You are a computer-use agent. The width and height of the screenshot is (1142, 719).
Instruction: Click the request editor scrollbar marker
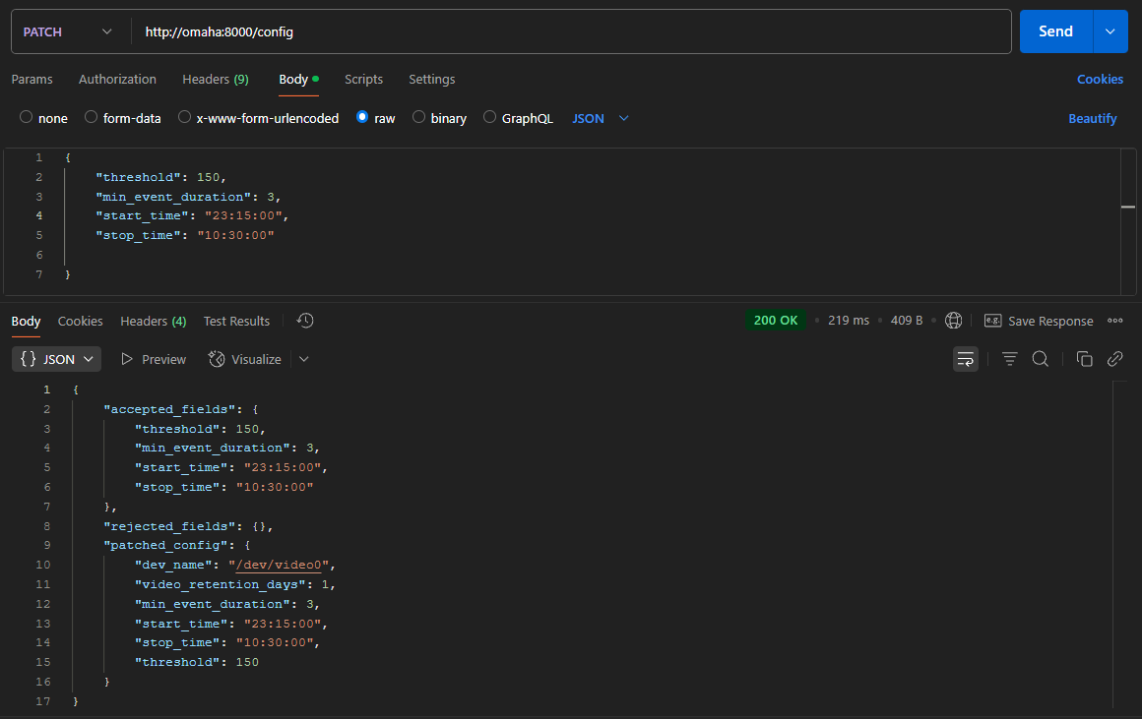tap(1128, 207)
